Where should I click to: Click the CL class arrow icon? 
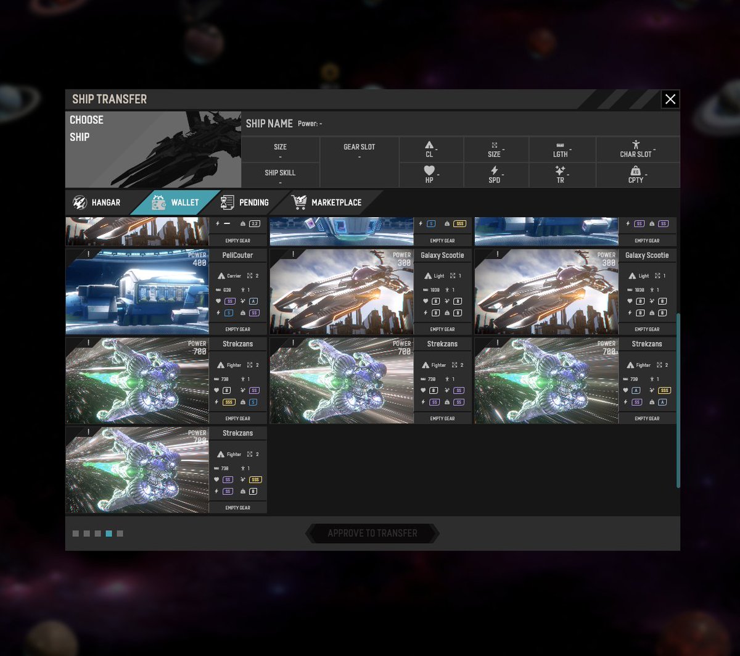pyautogui.click(x=429, y=146)
